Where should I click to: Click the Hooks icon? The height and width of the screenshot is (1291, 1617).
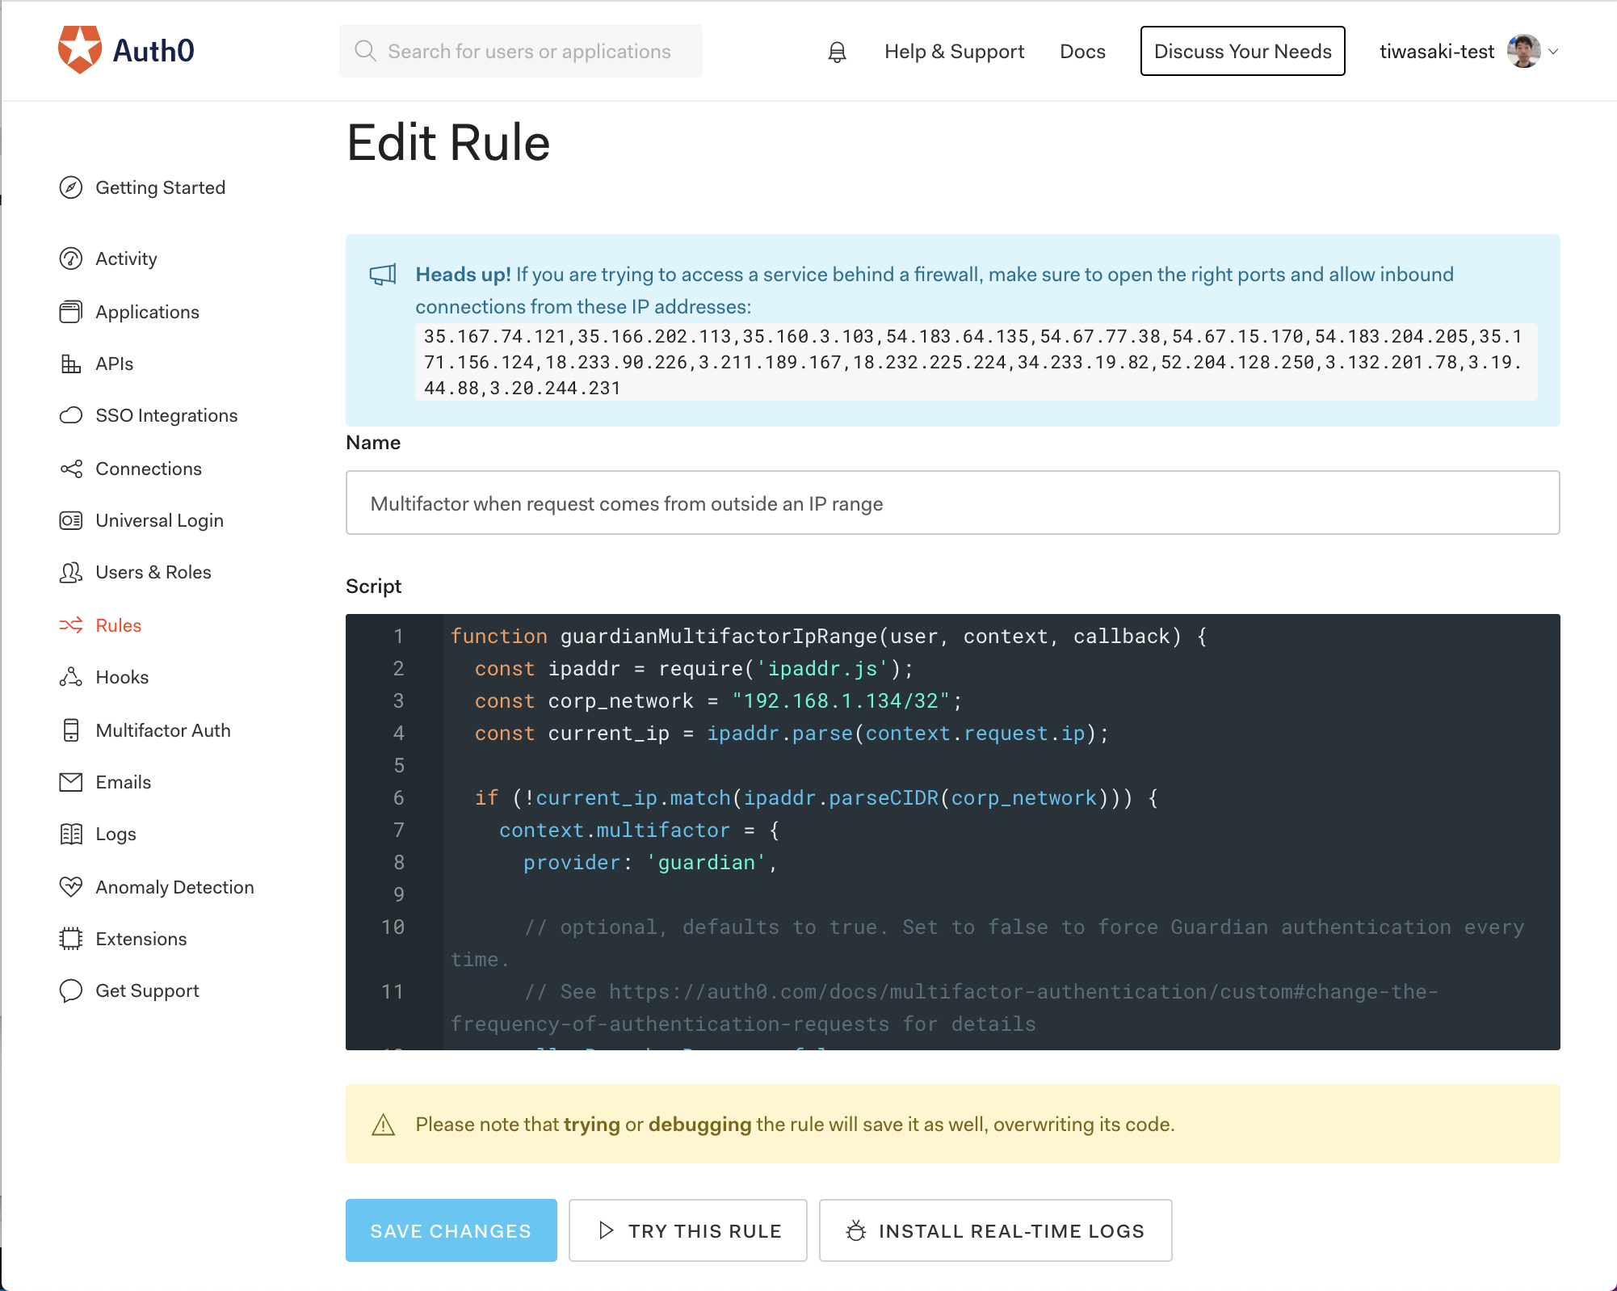click(x=71, y=677)
